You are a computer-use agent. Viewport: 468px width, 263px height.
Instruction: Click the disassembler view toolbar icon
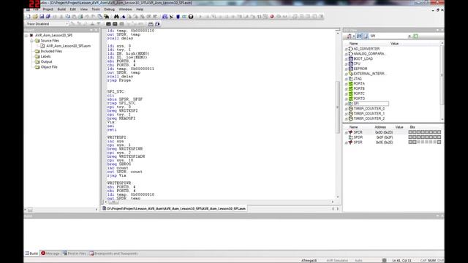(x=151, y=24)
